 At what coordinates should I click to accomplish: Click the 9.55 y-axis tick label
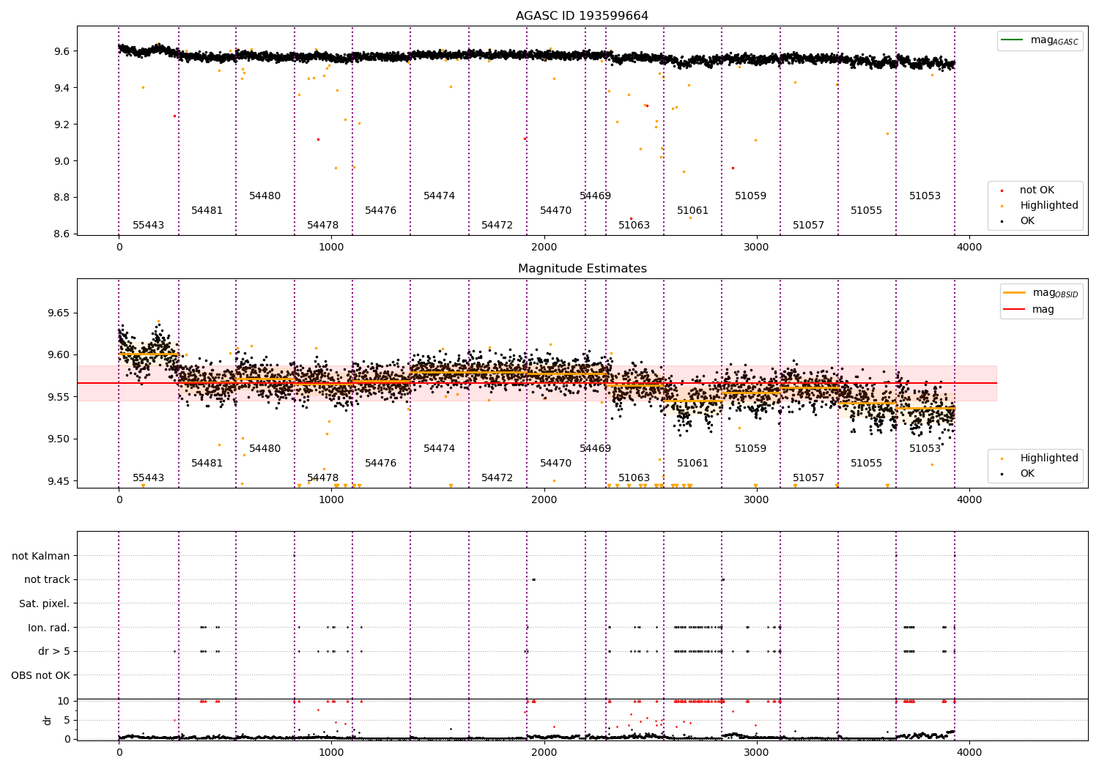coord(59,398)
